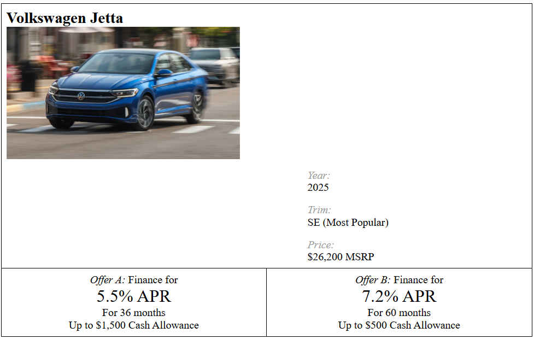534x339 pixels.
Task: Click the blue Jetta's windshield
Action: [x=116, y=65]
